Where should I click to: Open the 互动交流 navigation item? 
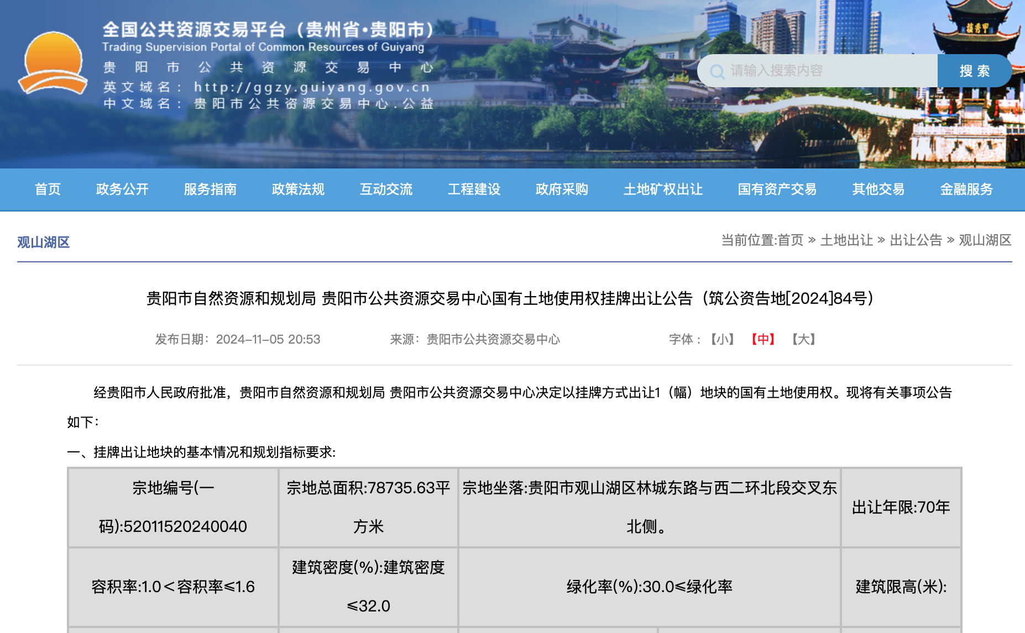pos(386,189)
